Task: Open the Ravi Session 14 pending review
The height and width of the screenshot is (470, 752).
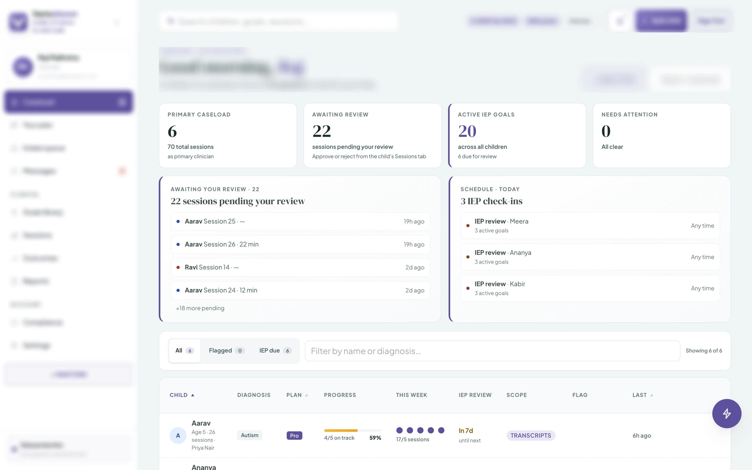Action: (300, 267)
